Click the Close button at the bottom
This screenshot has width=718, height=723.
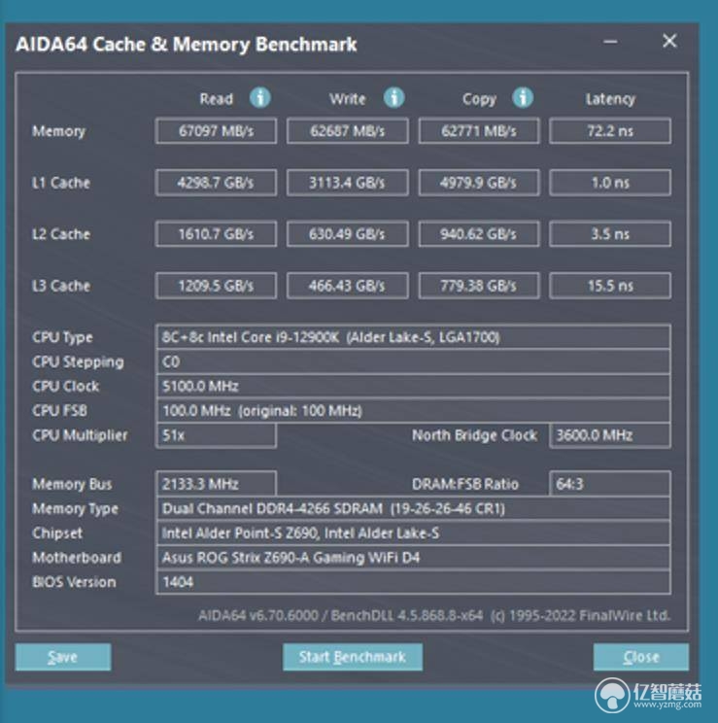pyautogui.click(x=641, y=657)
